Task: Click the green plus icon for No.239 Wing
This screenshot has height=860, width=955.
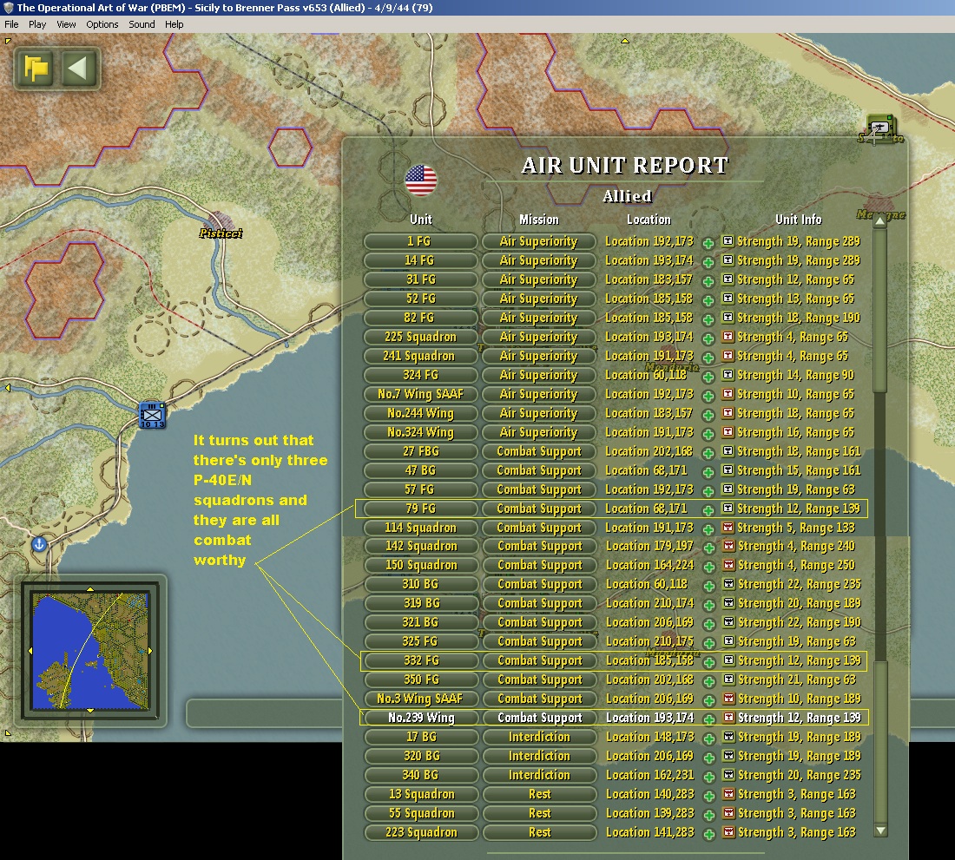Action: [x=709, y=719]
